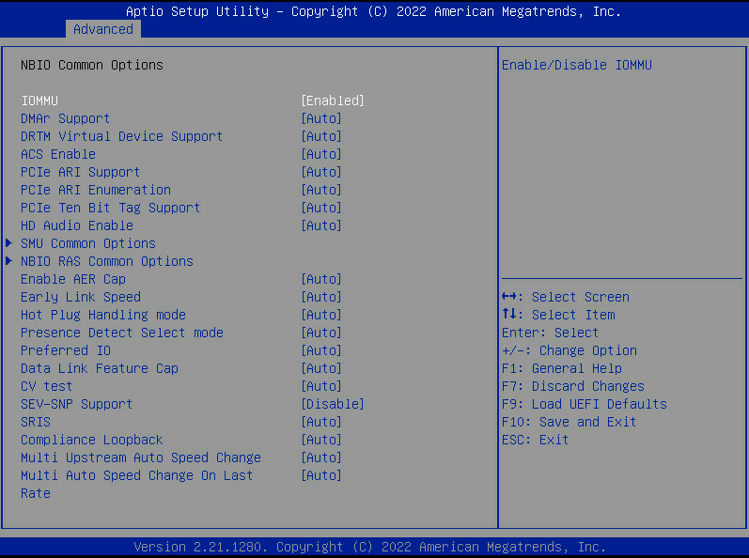This screenshot has height=558, width=749.
Task: Expand SMU Common Options arrow
Action: [x=9, y=243]
